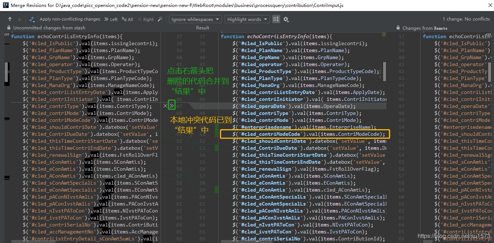Click the lock icon beside Uncommitted changes
This screenshot has height=243, width=494.
[x=9, y=28]
